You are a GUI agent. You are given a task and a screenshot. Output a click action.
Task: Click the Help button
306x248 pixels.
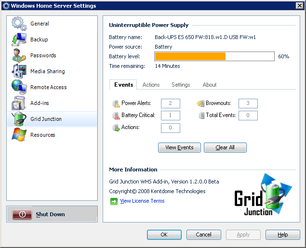[x=283, y=235]
